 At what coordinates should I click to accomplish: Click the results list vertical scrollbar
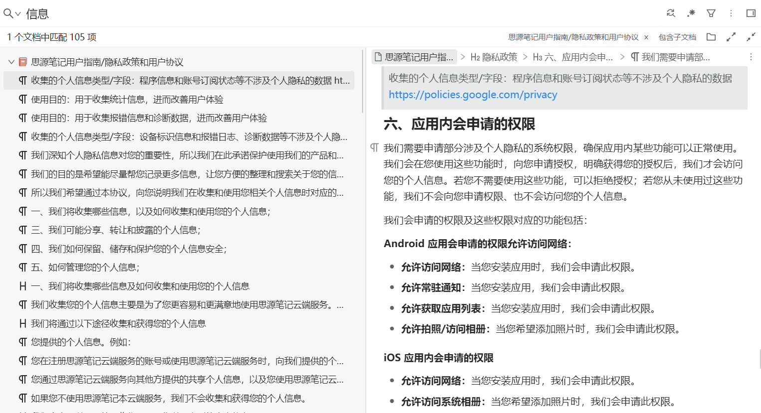tap(363, 81)
